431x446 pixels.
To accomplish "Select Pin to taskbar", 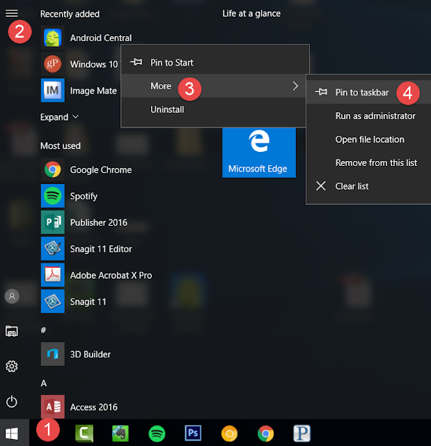I will tap(368, 92).
